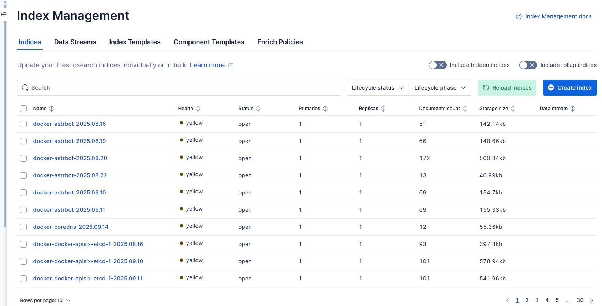Open the Component Templates tab
Screen dimensions: 602x306
tap(209, 42)
